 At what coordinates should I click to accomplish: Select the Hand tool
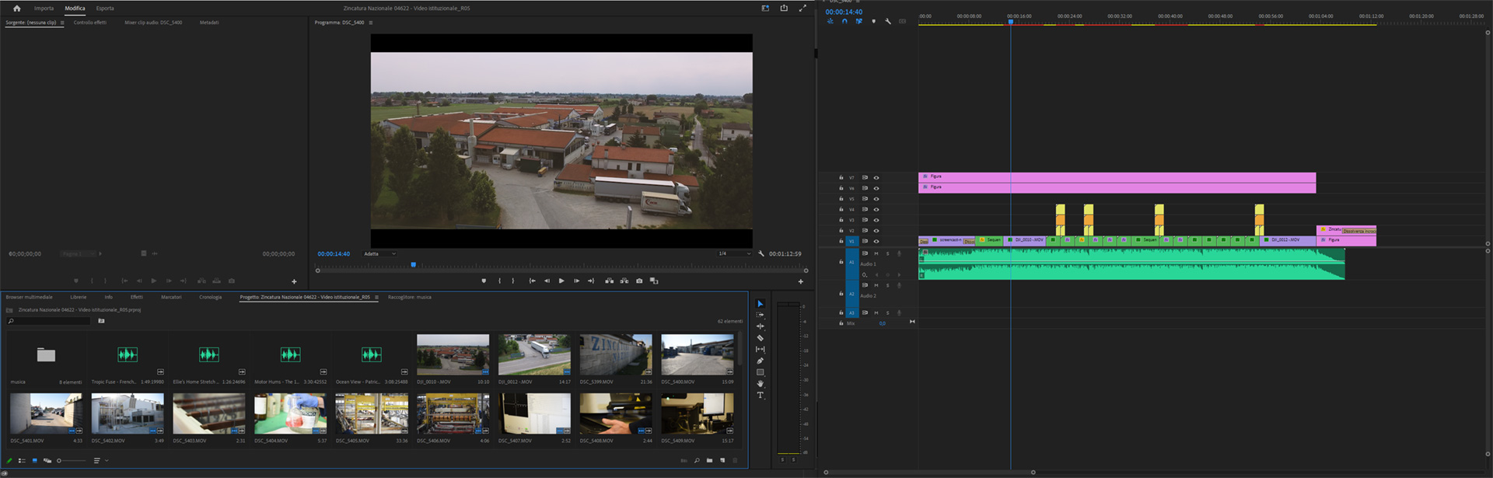[760, 384]
